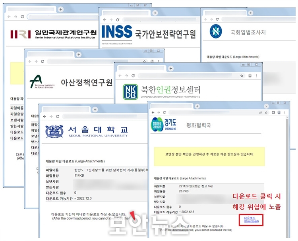The height and width of the screenshot is (241, 298).
Task: Bookmark the Gyeonggi-do page with star icon
Action: click(x=266, y=112)
